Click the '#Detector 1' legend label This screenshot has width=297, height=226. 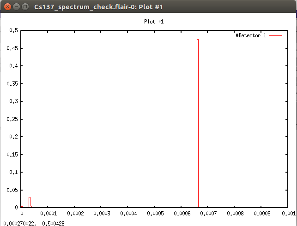coord(251,35)
